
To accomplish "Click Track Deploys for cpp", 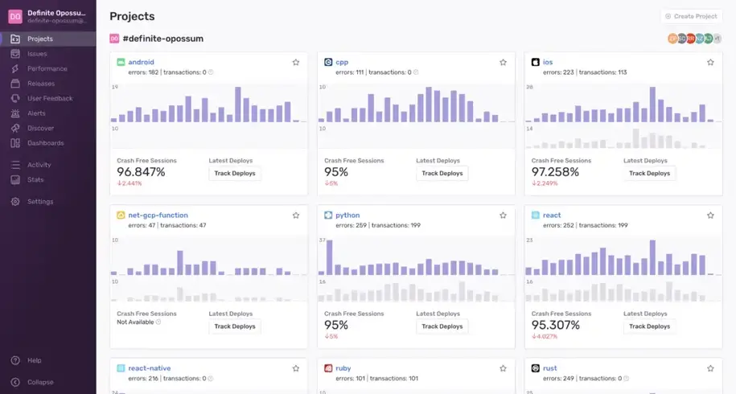I will [442, 174].
